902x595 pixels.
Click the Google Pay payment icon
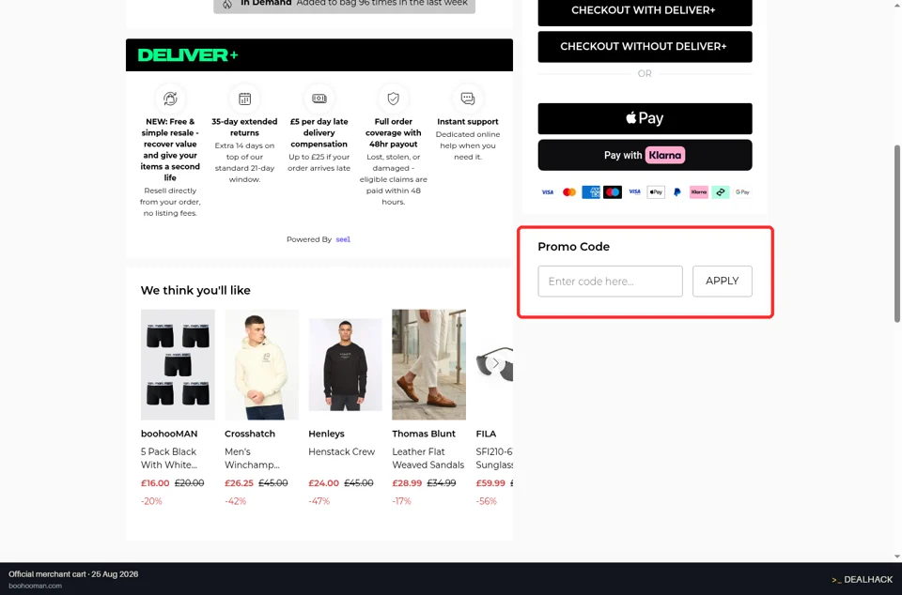[742, 192]
